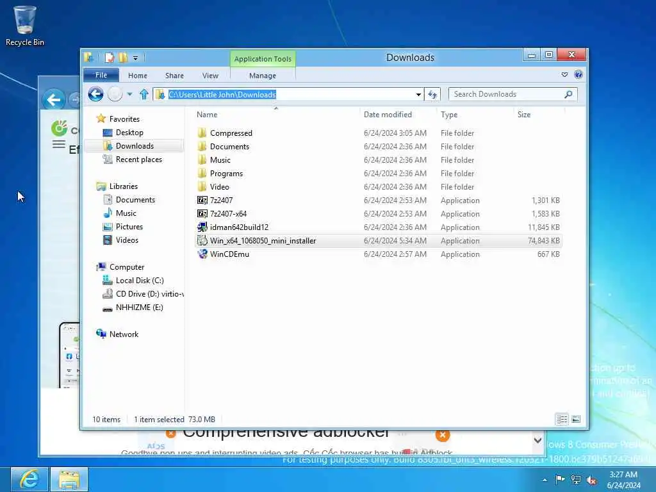Select the Compressed folder icon
The image size is (656, 492).
click(x=202, y=133)
